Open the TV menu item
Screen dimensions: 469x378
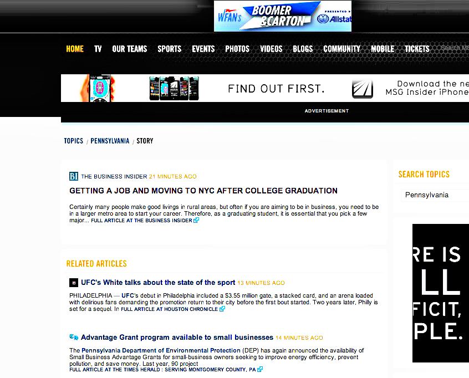(x=98, y=49)
